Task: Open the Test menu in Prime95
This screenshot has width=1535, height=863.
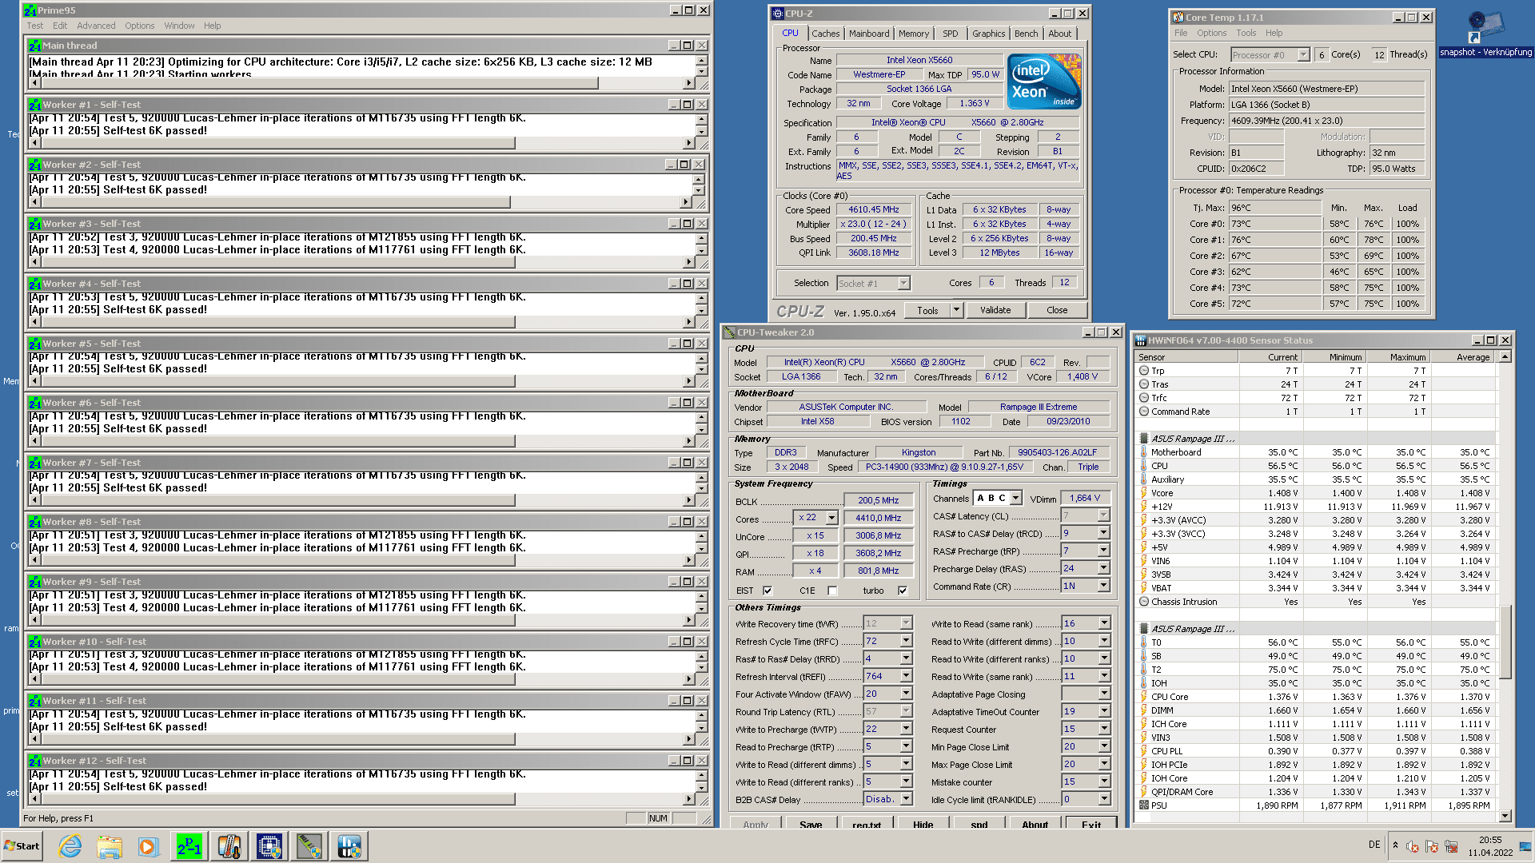Action: (x=35, y=26)
